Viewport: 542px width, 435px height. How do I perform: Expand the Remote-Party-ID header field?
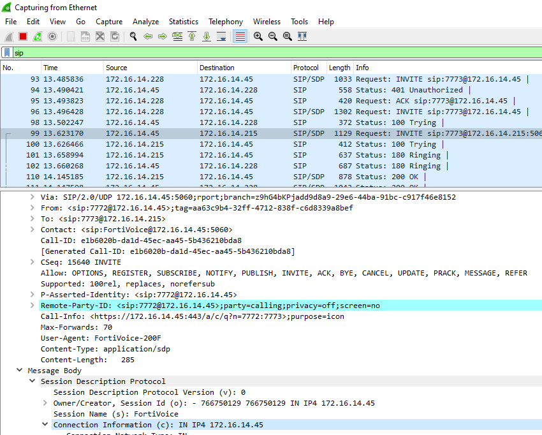point(33,306)
